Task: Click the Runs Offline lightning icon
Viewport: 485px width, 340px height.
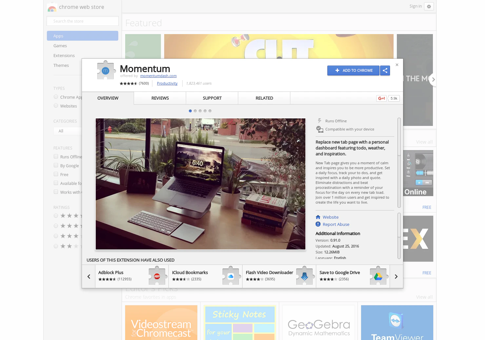Action: tap(320, 121)
